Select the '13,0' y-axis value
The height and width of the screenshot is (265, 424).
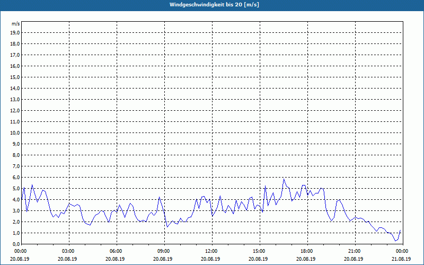pyautogui.click(x=15, y=99)
